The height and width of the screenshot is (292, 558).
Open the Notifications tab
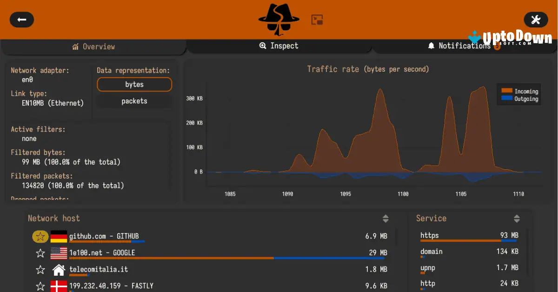[465, 46]
